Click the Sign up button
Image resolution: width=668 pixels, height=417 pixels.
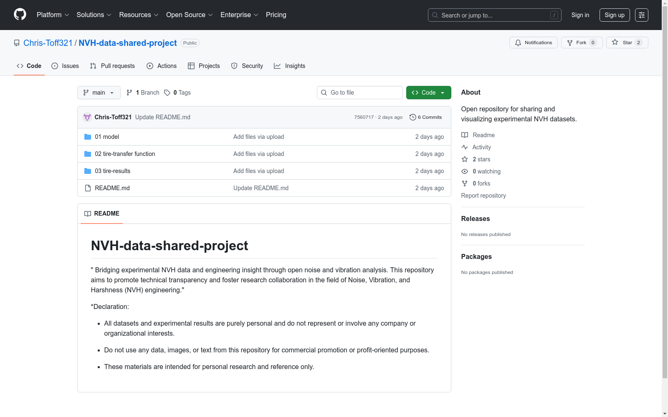point(615,15)
